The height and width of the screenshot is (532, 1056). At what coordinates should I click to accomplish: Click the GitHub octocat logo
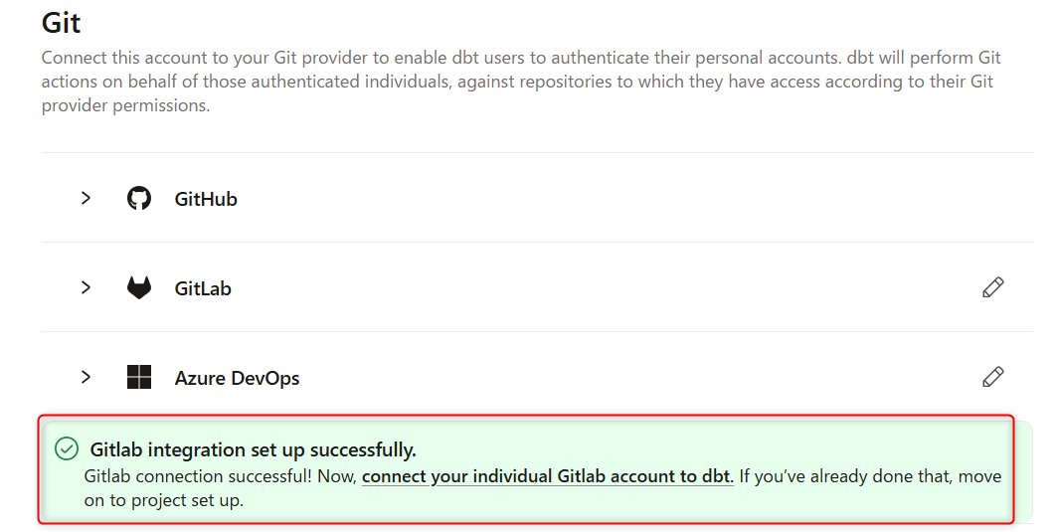pos(139,198)
